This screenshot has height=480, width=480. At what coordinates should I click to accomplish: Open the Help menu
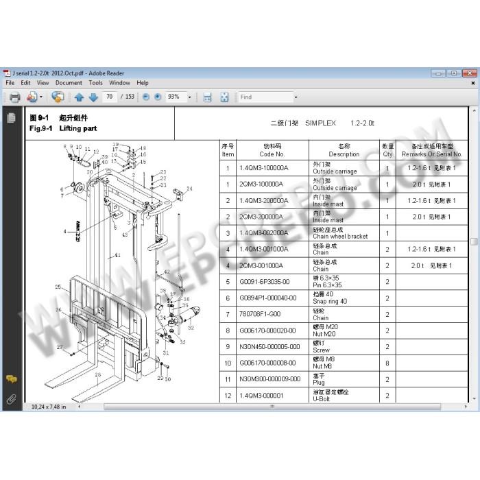(143, 83)
